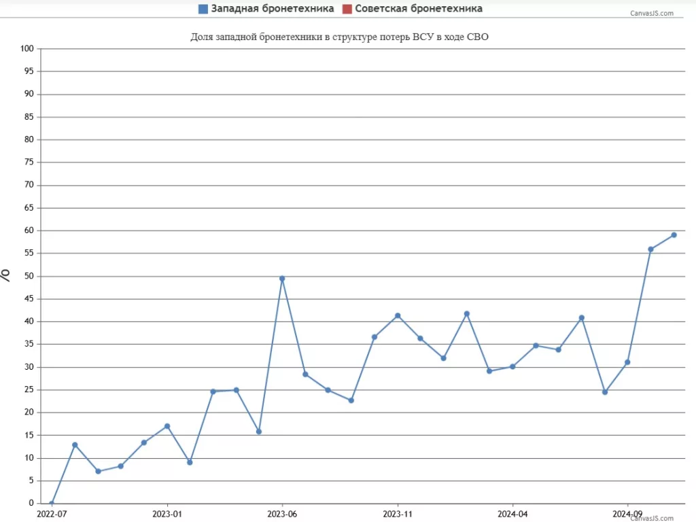The image size is (696, 522).
Task: Click the 2023-06 x-axis label
Action: (282, 514)
